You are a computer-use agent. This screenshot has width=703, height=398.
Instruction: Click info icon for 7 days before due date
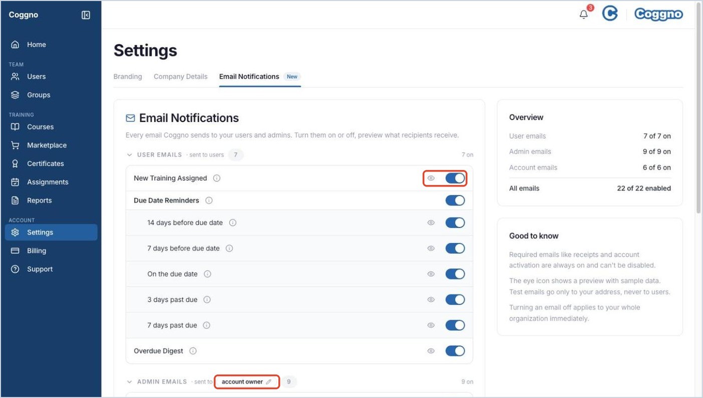(229, 248)
